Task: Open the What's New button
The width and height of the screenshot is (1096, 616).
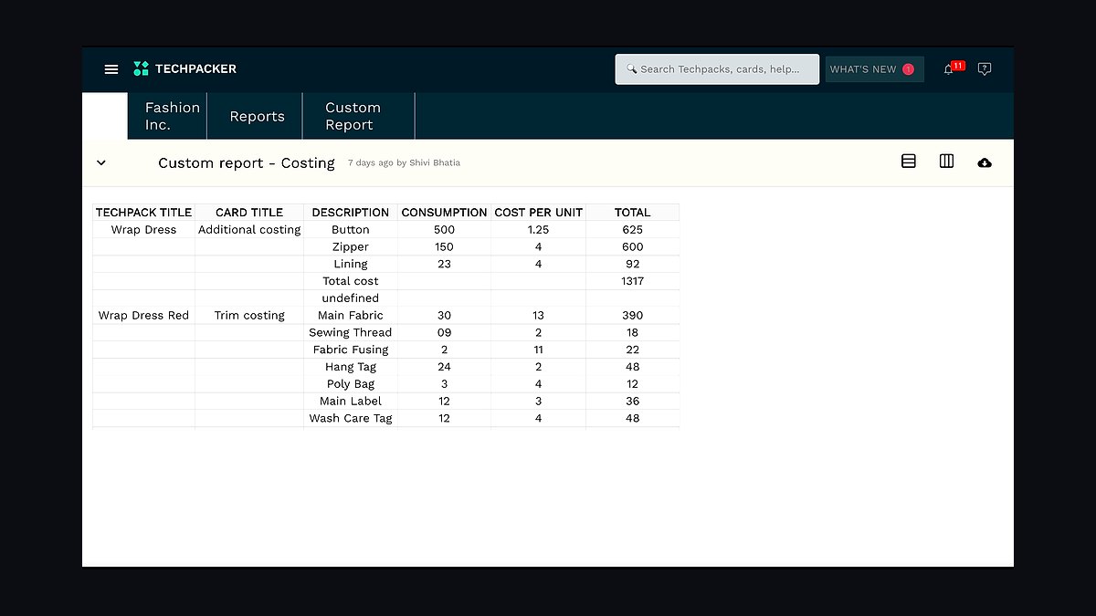Action: point(874,69)
